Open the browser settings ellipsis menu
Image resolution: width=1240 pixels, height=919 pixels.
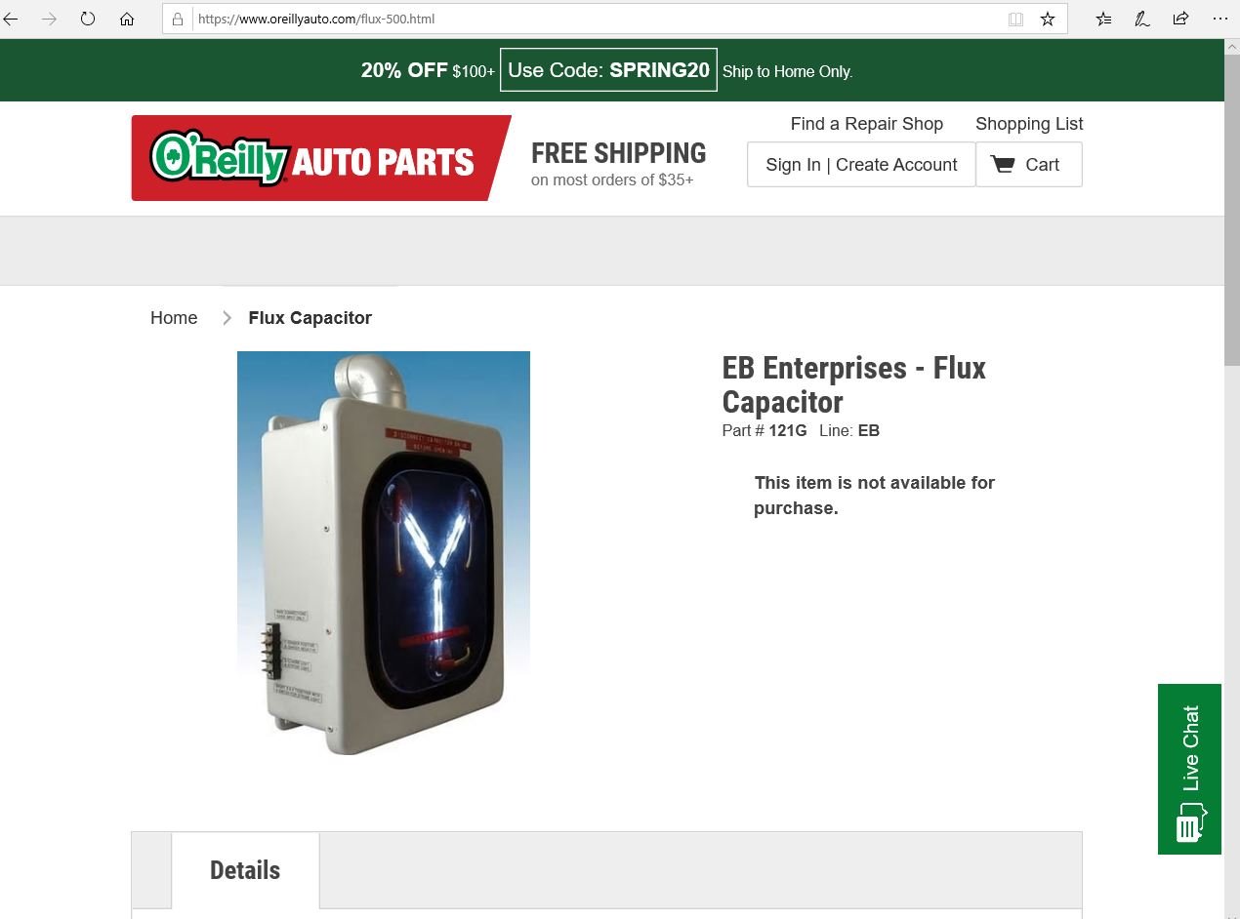1219,19
